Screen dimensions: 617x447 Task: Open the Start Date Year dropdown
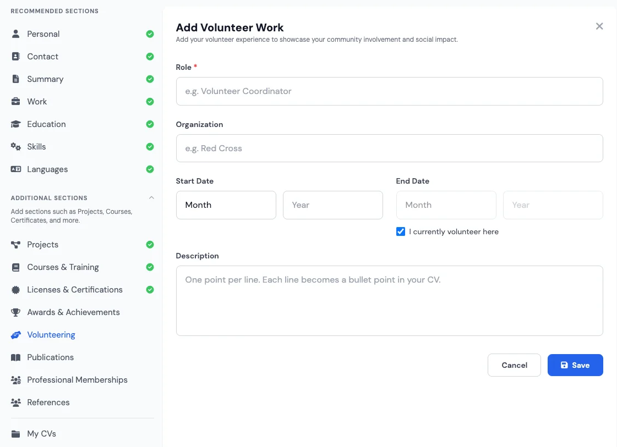point(333,205)
